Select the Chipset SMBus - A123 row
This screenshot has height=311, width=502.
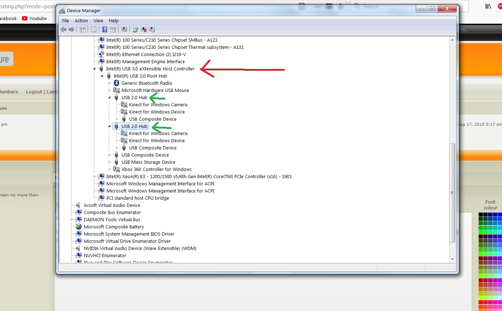[x=162, y=40]
